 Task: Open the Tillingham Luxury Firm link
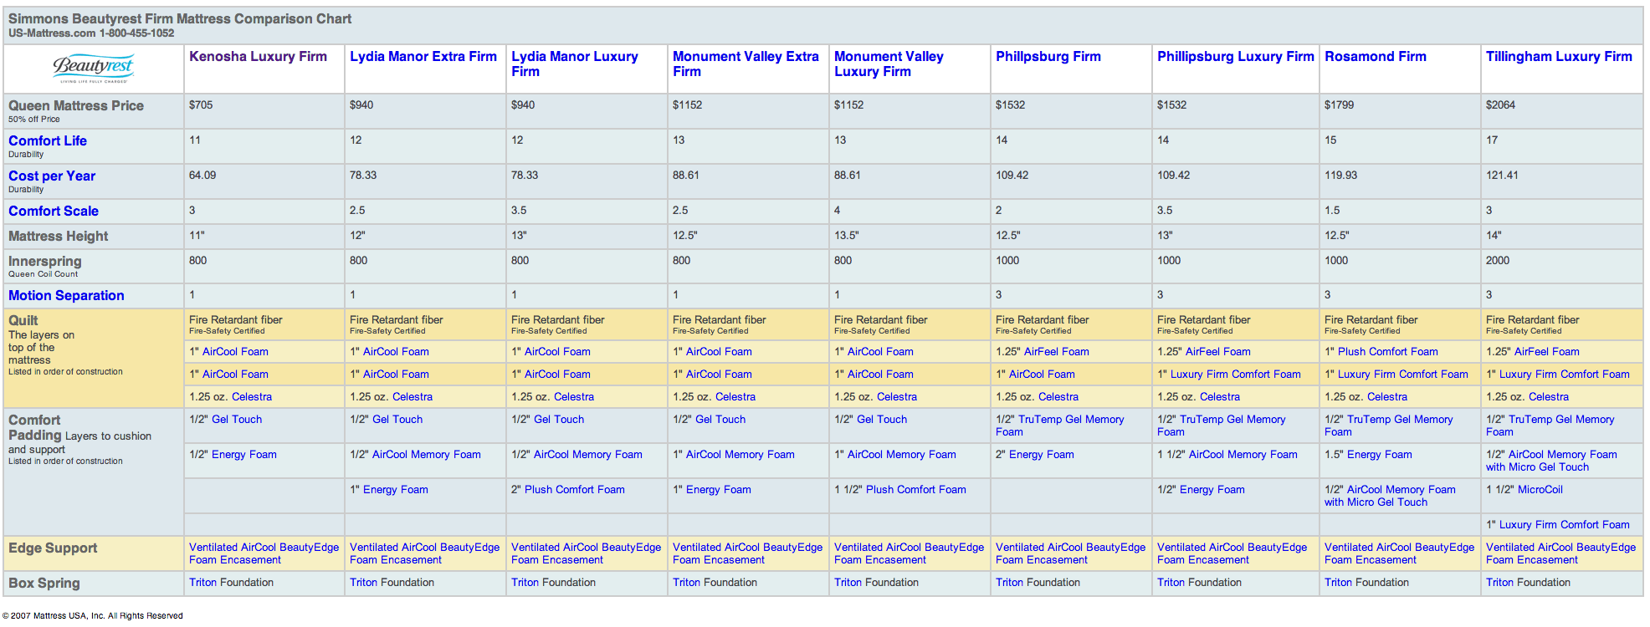pyautogui.click(x=1559, y=57)
